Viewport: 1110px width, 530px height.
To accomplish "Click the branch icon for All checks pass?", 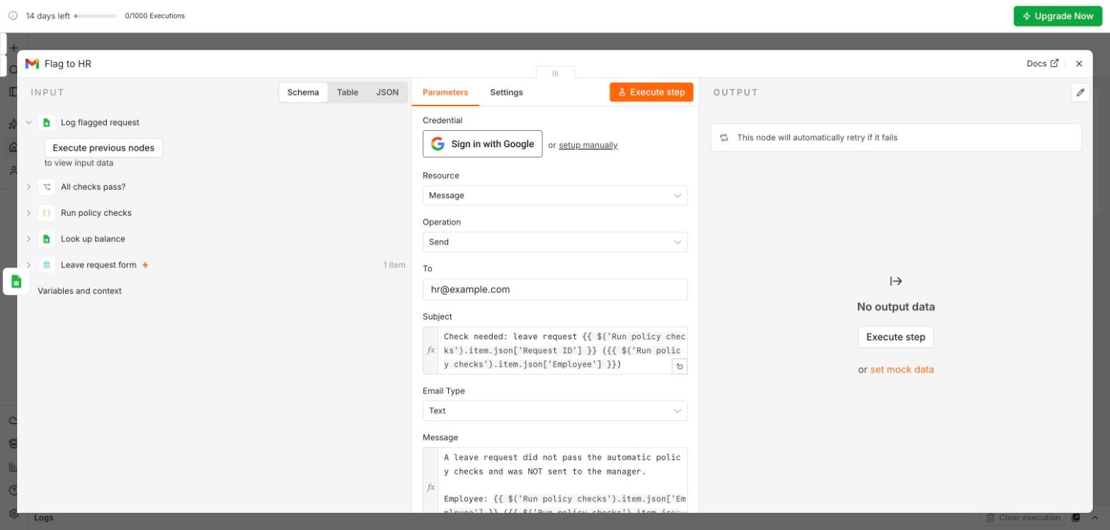I will click(47, 187).
